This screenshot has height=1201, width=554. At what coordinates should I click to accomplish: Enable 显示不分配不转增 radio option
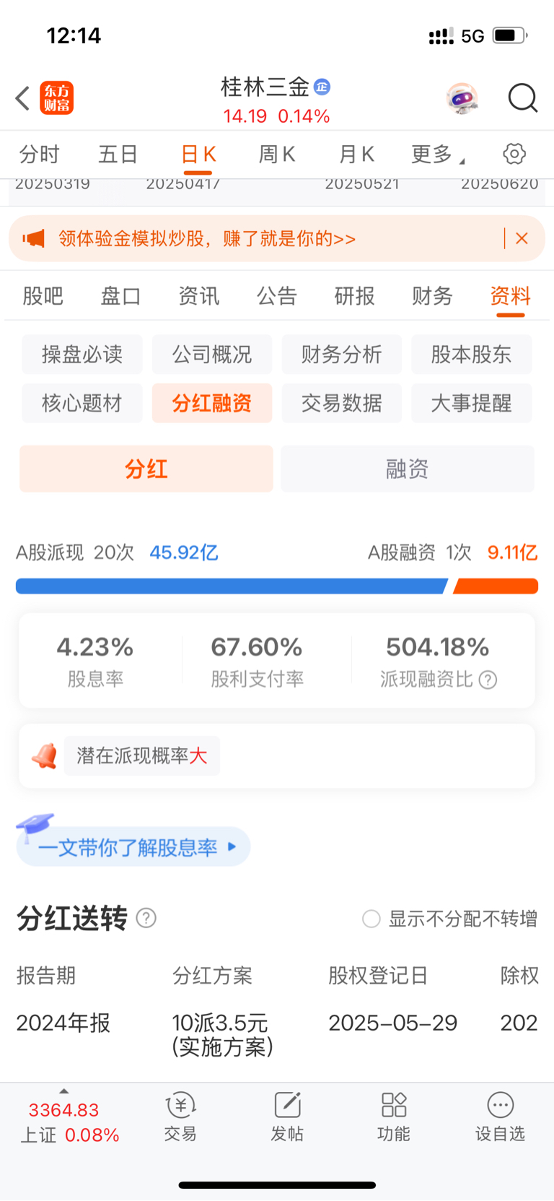pos(371,919)
